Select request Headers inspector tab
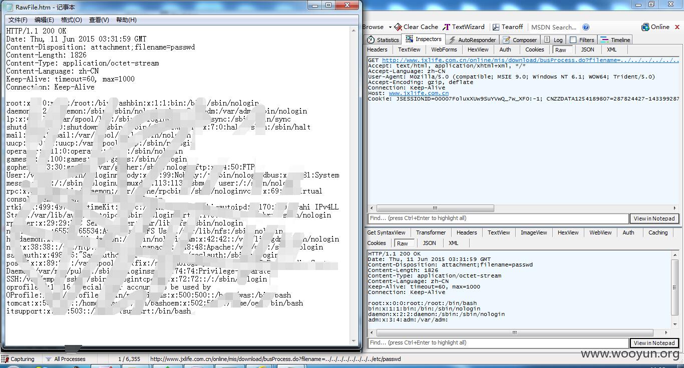 377,49
